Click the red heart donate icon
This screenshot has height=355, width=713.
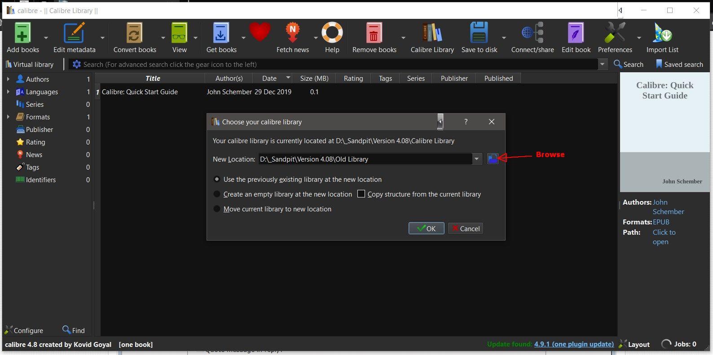click(x=260, y=32)
